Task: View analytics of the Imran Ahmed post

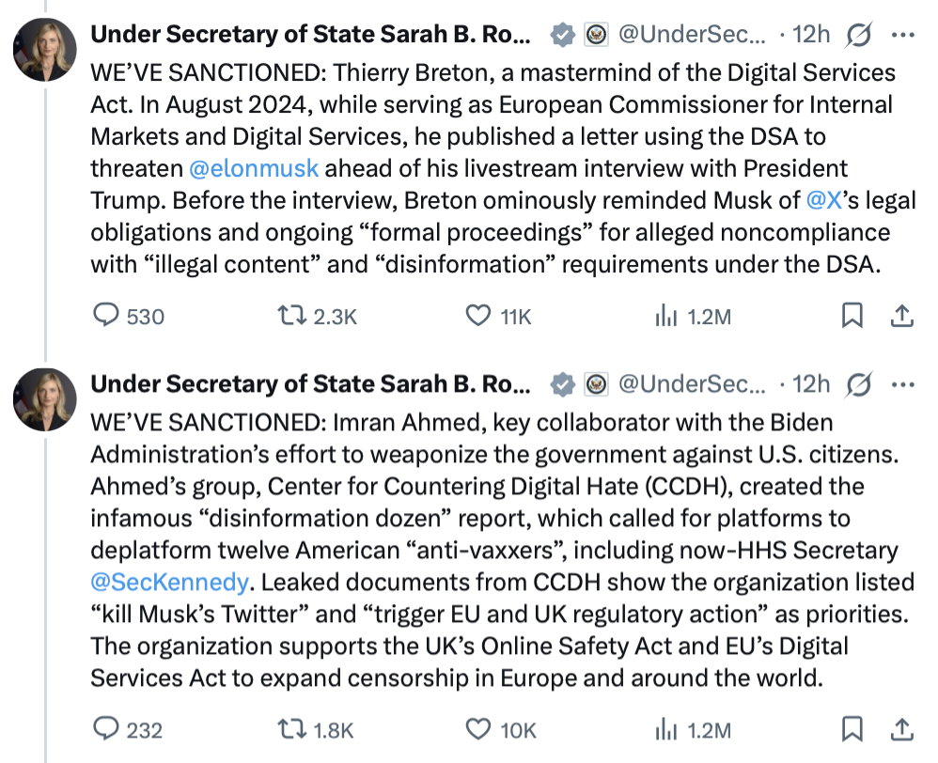Action: (x=665, y=729)
